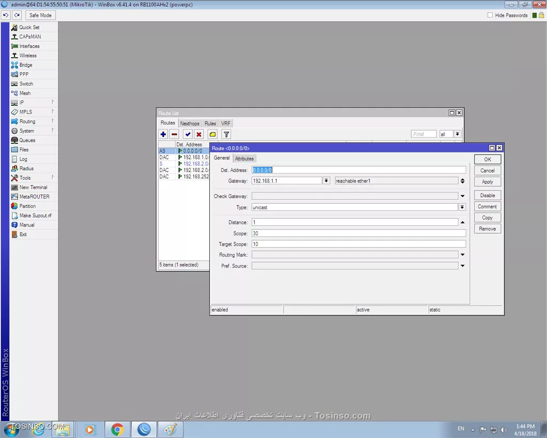Click the undo arrow icon
This screenshot has height=438, width=547.
[x=6, y=16]
